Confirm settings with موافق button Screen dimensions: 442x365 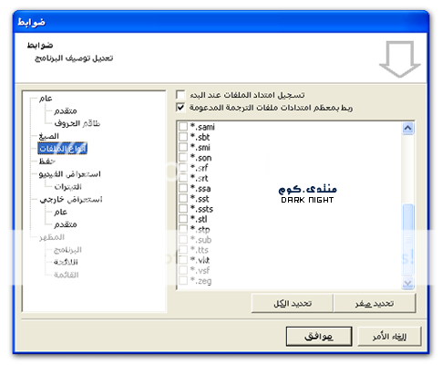pos(319,337)
